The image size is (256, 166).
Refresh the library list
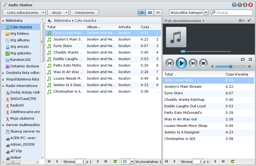tap(115, 161)
